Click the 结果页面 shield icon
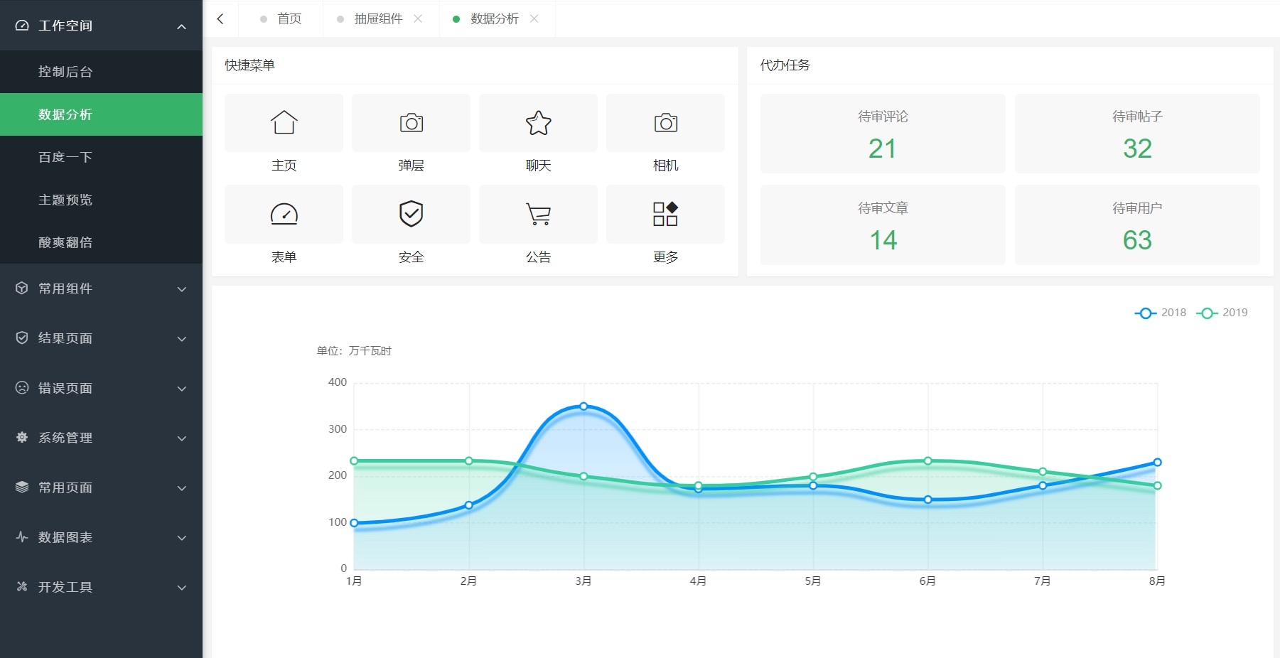The height and width of the screenshot is (658, 1280). (x=22, y=338)
